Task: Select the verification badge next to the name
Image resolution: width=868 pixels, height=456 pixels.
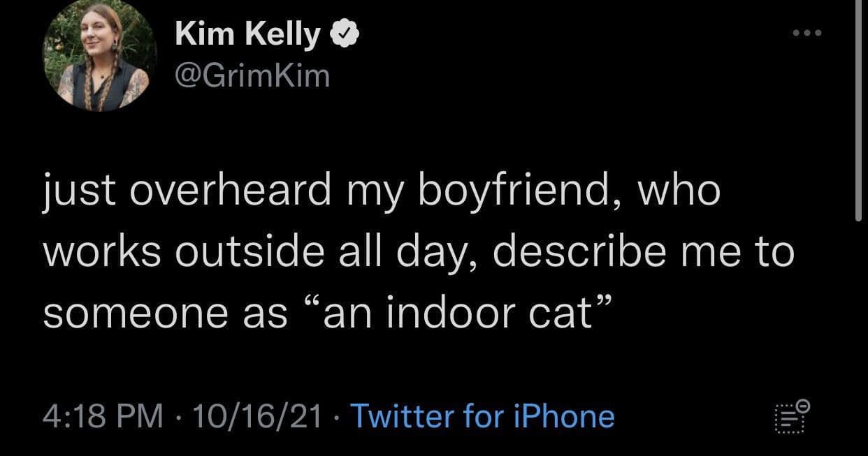Action: (346, 31)
